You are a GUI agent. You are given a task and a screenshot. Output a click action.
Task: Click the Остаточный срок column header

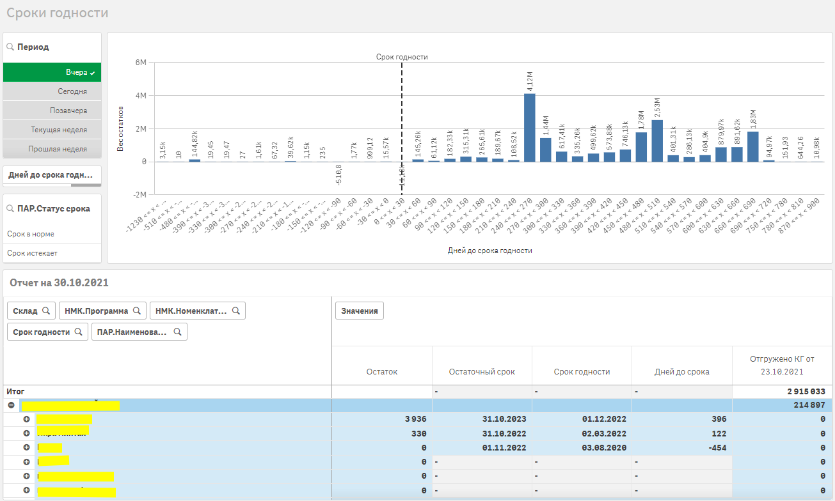tap(482, 371)
